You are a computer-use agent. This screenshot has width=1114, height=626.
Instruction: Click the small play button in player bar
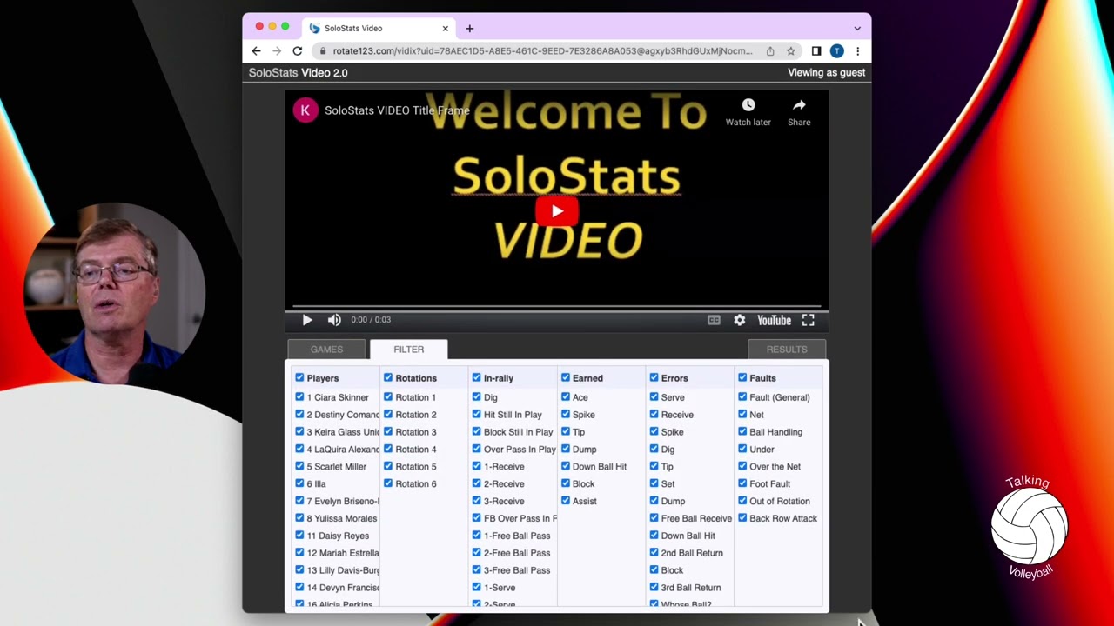pyautogui.click(x=307, y=320)
